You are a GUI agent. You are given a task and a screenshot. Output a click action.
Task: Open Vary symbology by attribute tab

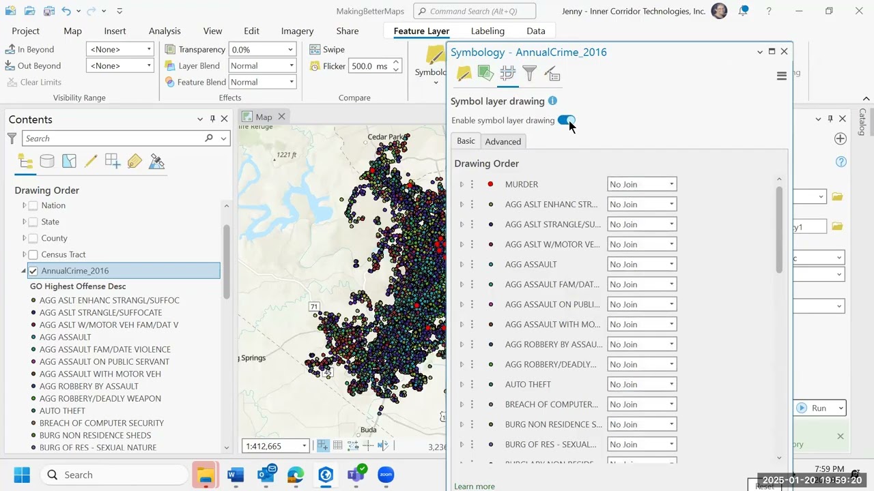tap(485, 73)
